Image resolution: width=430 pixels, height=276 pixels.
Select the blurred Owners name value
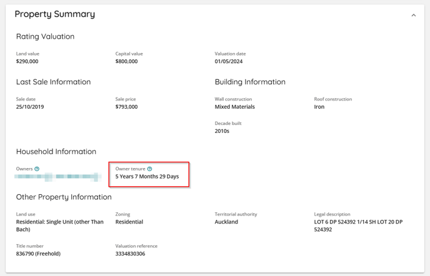(58, 177)
